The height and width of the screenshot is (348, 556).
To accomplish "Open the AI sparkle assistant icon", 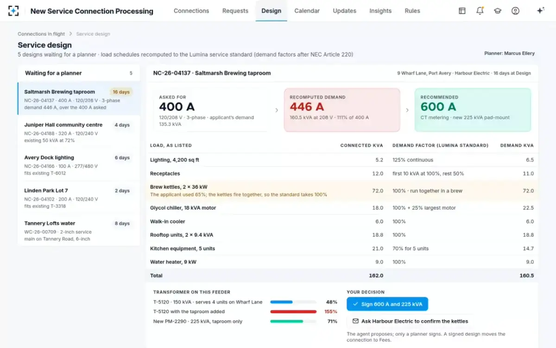I will [x=540, y=11].
